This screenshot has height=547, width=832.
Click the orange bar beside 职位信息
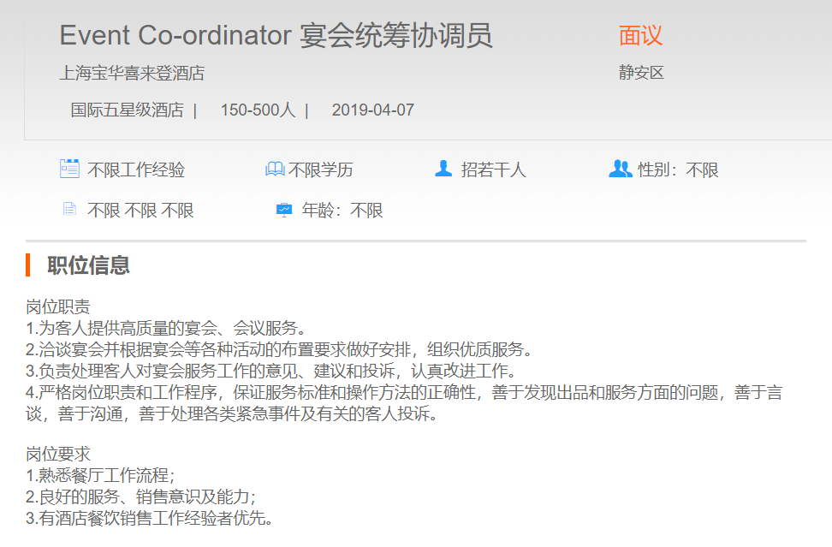point(28,265)
